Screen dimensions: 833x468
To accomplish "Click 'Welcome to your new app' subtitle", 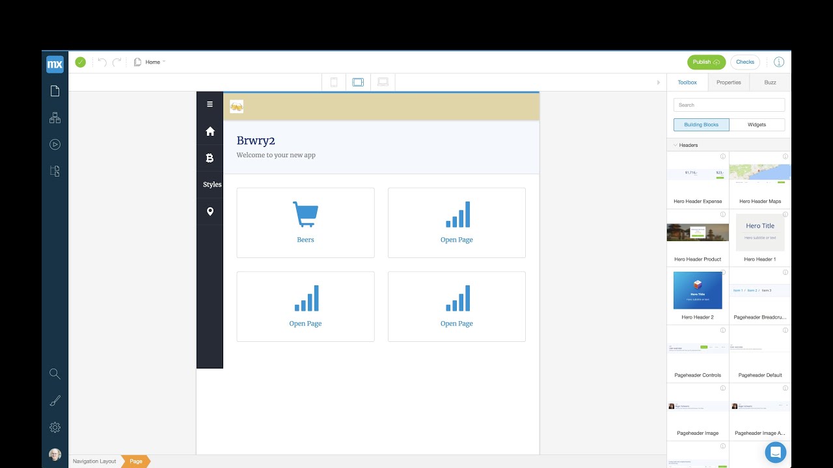I will [276, 155].
